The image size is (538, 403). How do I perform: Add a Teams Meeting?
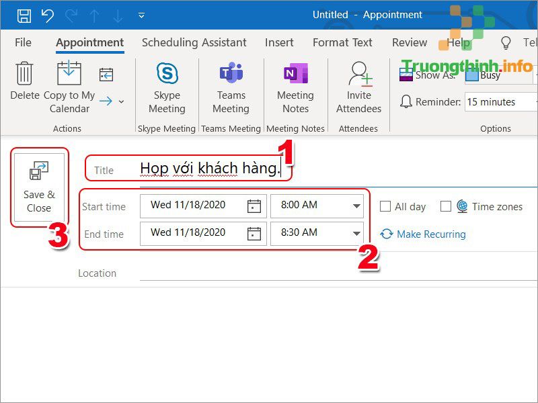pos(231,87)
